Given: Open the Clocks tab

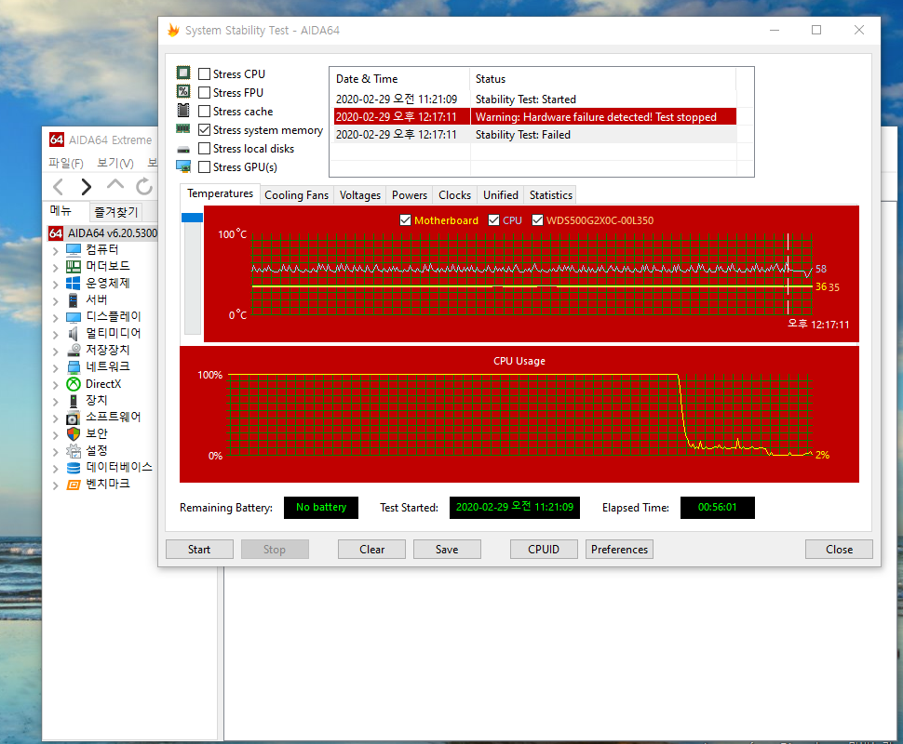Looking at the screenshot, I should coord(454,195).
